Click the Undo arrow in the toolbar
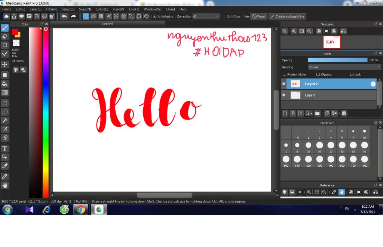Screen dimensions: 383x247 click(x=64, y=16)
